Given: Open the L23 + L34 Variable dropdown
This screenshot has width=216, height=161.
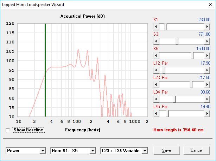Looking at the screenshot, I should 145,151.
